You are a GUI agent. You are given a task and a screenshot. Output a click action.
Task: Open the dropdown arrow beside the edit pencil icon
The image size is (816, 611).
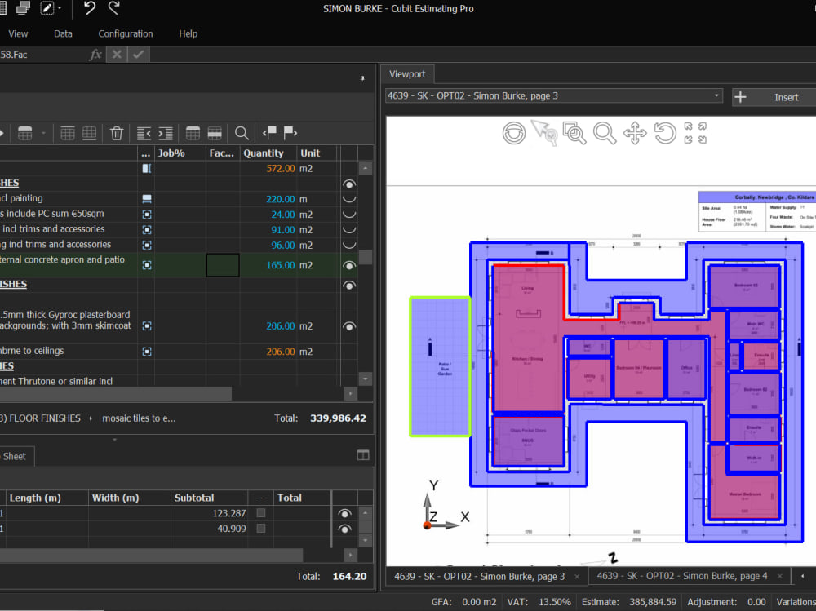pyautogui.click(x=60, y=8)
